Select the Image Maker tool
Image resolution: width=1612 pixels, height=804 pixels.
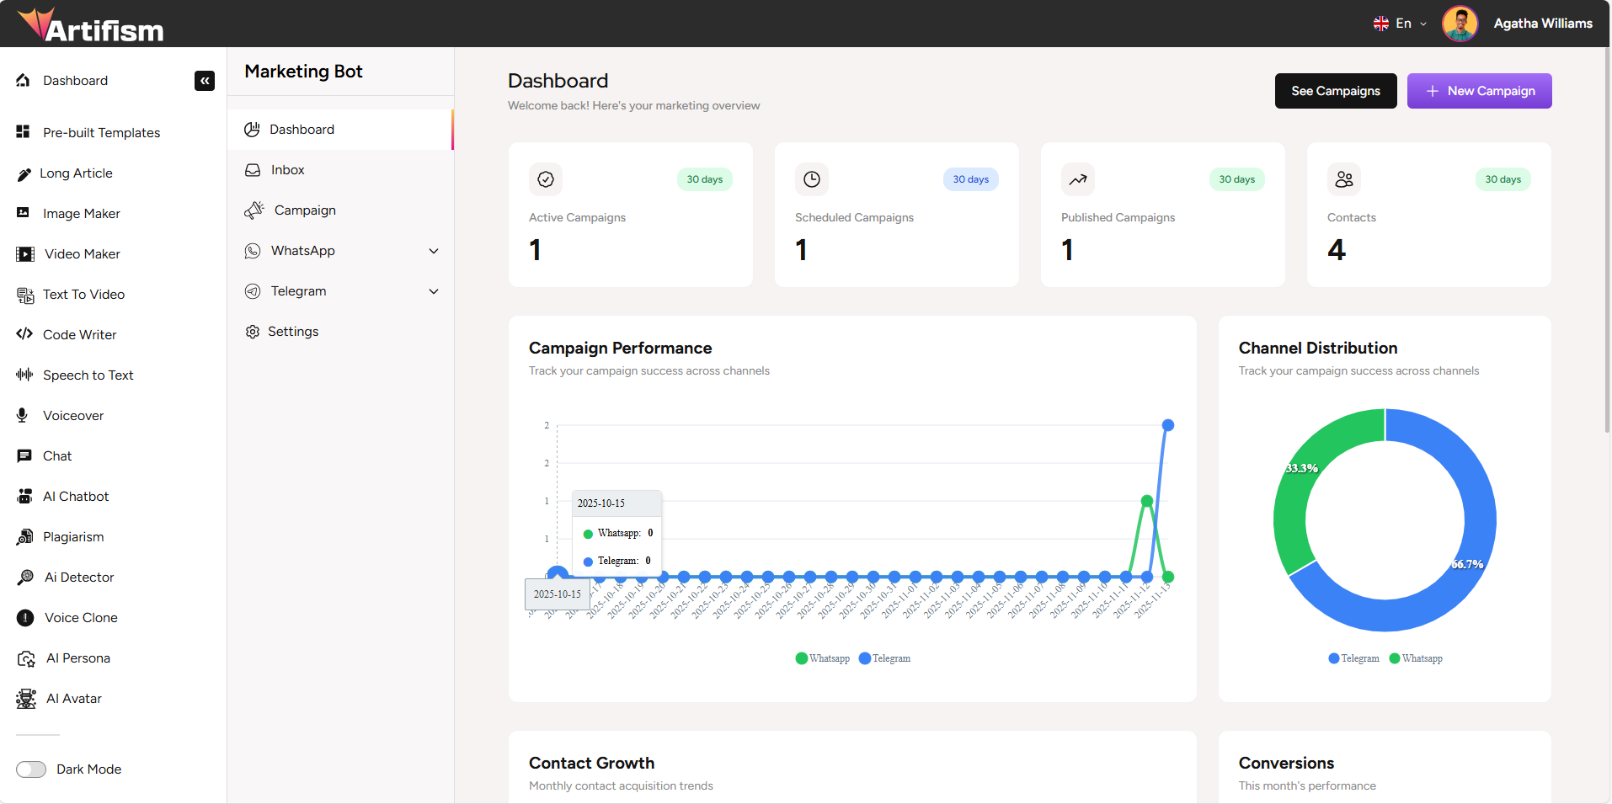pyautogui.click(x=80, y=213)
